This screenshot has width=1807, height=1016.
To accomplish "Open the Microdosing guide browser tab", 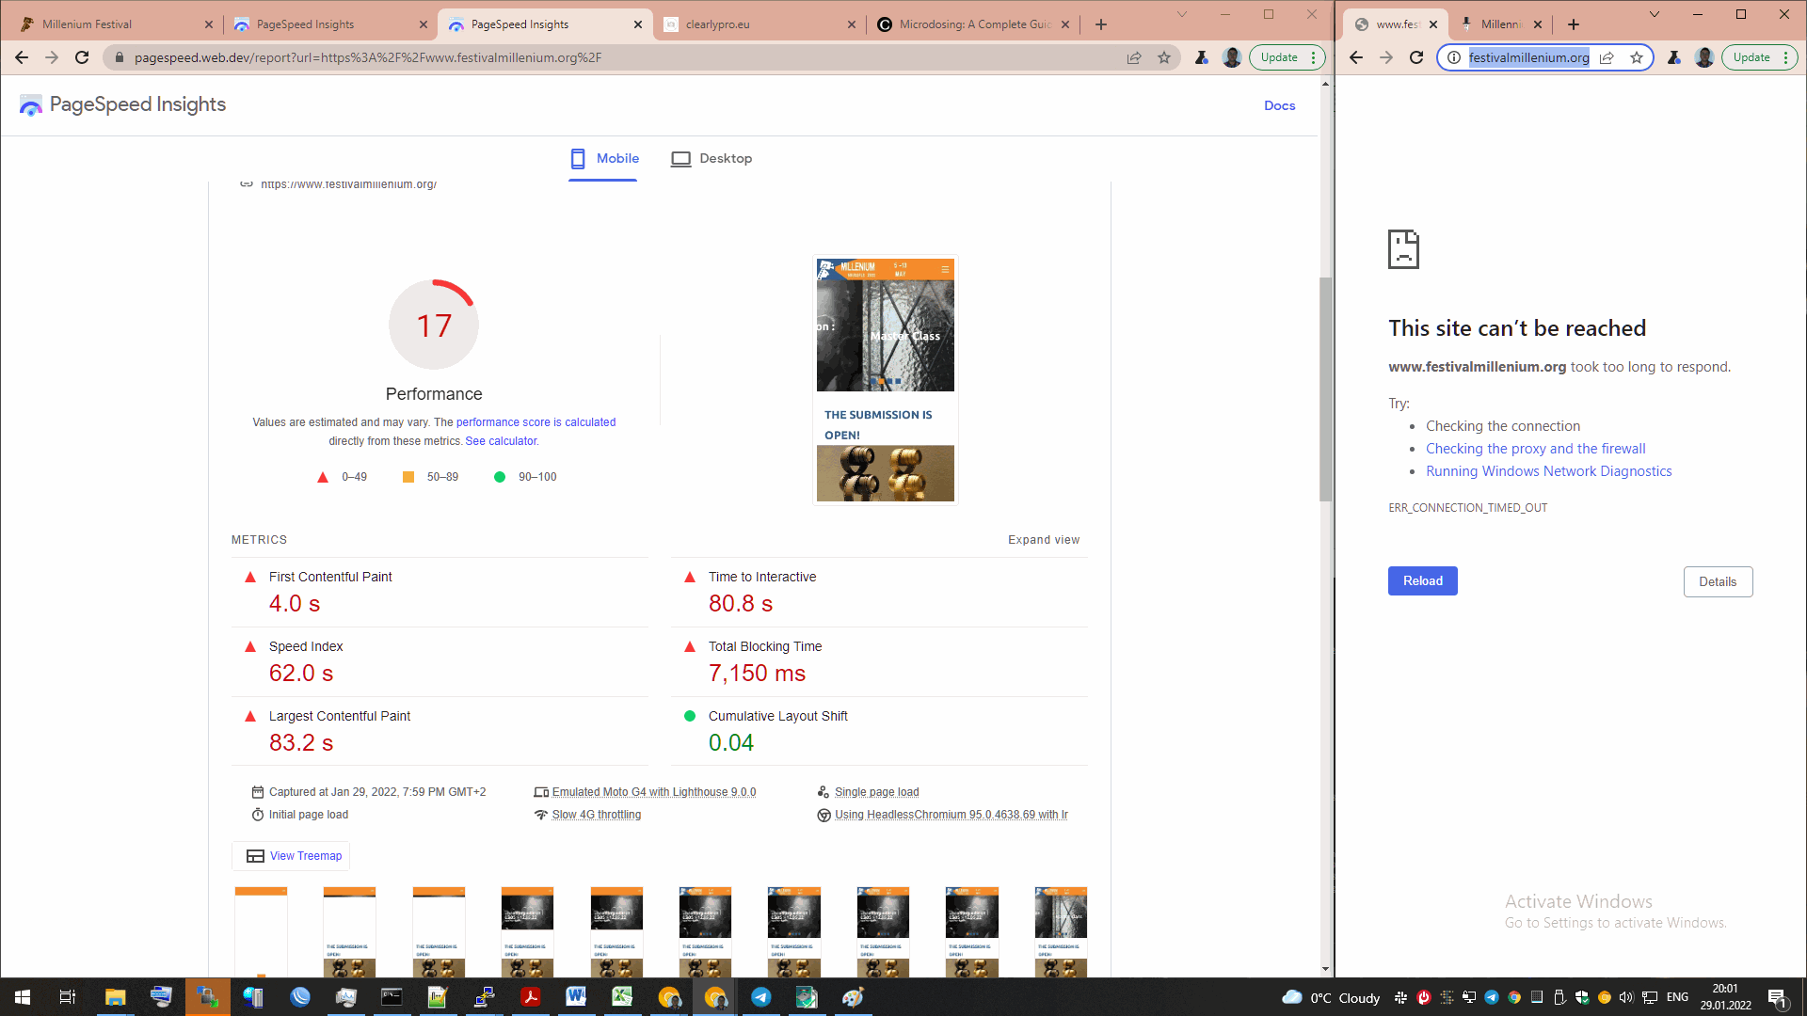I will pos(973,24).
